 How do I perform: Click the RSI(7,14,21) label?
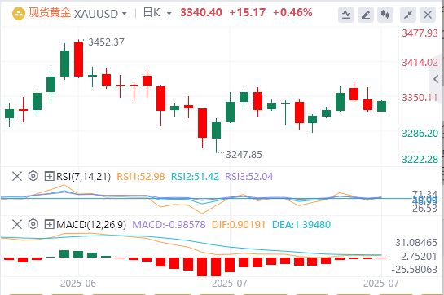pyautogui.click(x=84, y=177)
